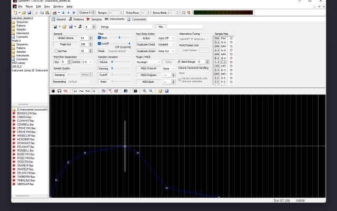The height and width of the screenshot is (211, 337).
Task: Click the Random Variation Panning slider
Action: tap(121, 69)
